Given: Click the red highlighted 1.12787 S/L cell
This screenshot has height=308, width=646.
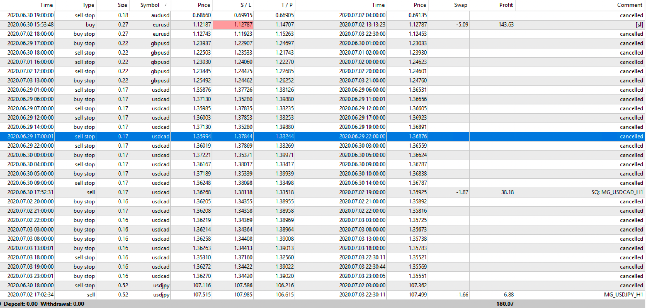Looking at the screenshot, I should (233, 25).
